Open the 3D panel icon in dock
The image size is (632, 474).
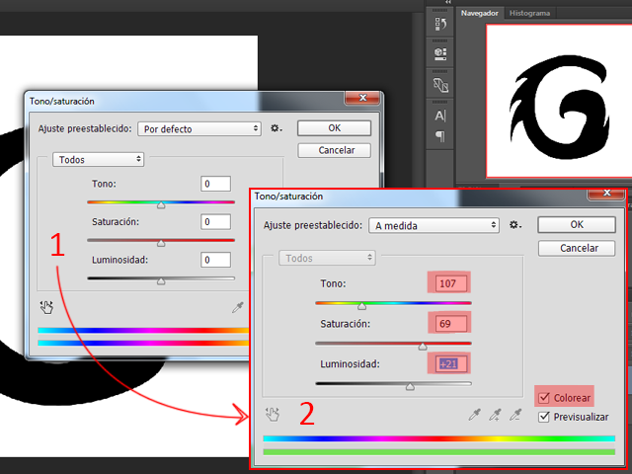[x=440, y=54]
